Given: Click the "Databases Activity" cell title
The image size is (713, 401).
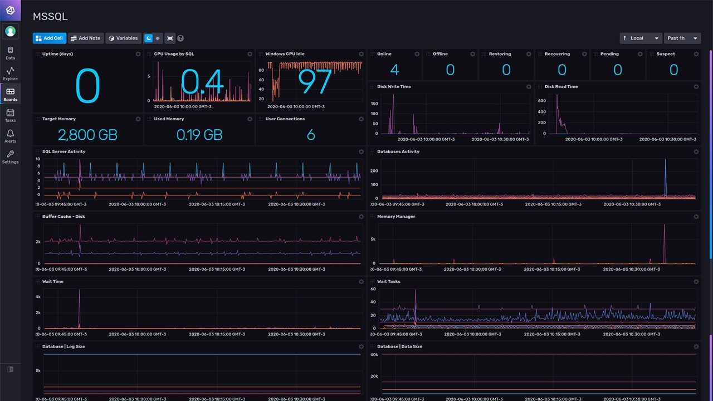Looking at the screenshot, I should coord(398,151).
